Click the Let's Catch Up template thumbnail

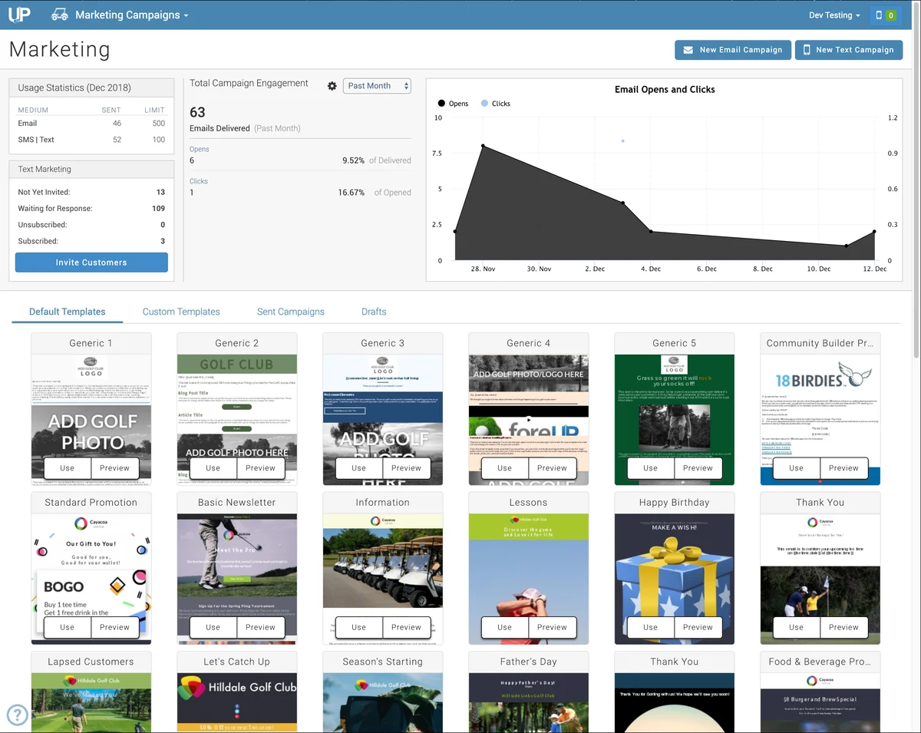[x=237, y=702]
